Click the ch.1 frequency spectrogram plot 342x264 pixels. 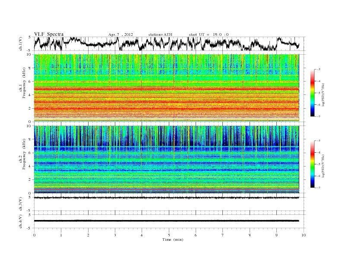point(167,88)
